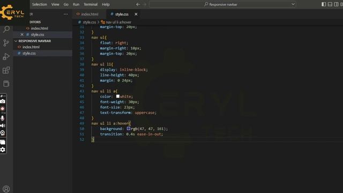Open the activity bar view below Extensions
Screen dimensions: 343x193
tap(6, 84)
